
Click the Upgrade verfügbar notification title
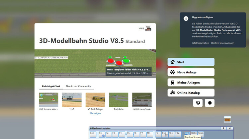pyautogui.click(x=203, y=17)
